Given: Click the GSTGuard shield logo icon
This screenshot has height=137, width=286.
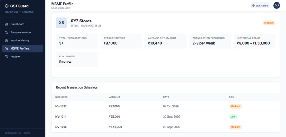Looking at the screenshot, I should [7, 6].
